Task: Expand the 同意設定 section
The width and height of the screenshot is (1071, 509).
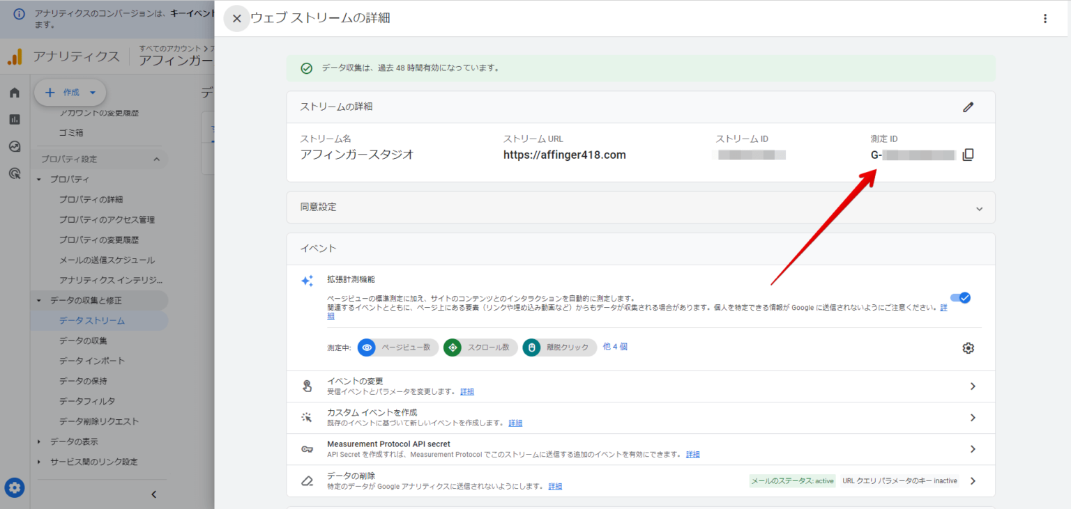Action: click(979, 207)
